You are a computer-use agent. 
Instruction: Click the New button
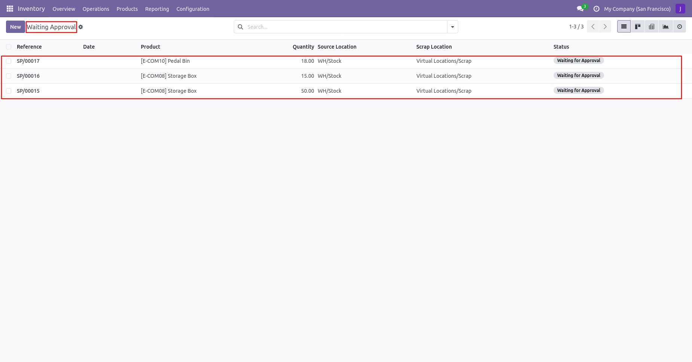pos(15,27)
